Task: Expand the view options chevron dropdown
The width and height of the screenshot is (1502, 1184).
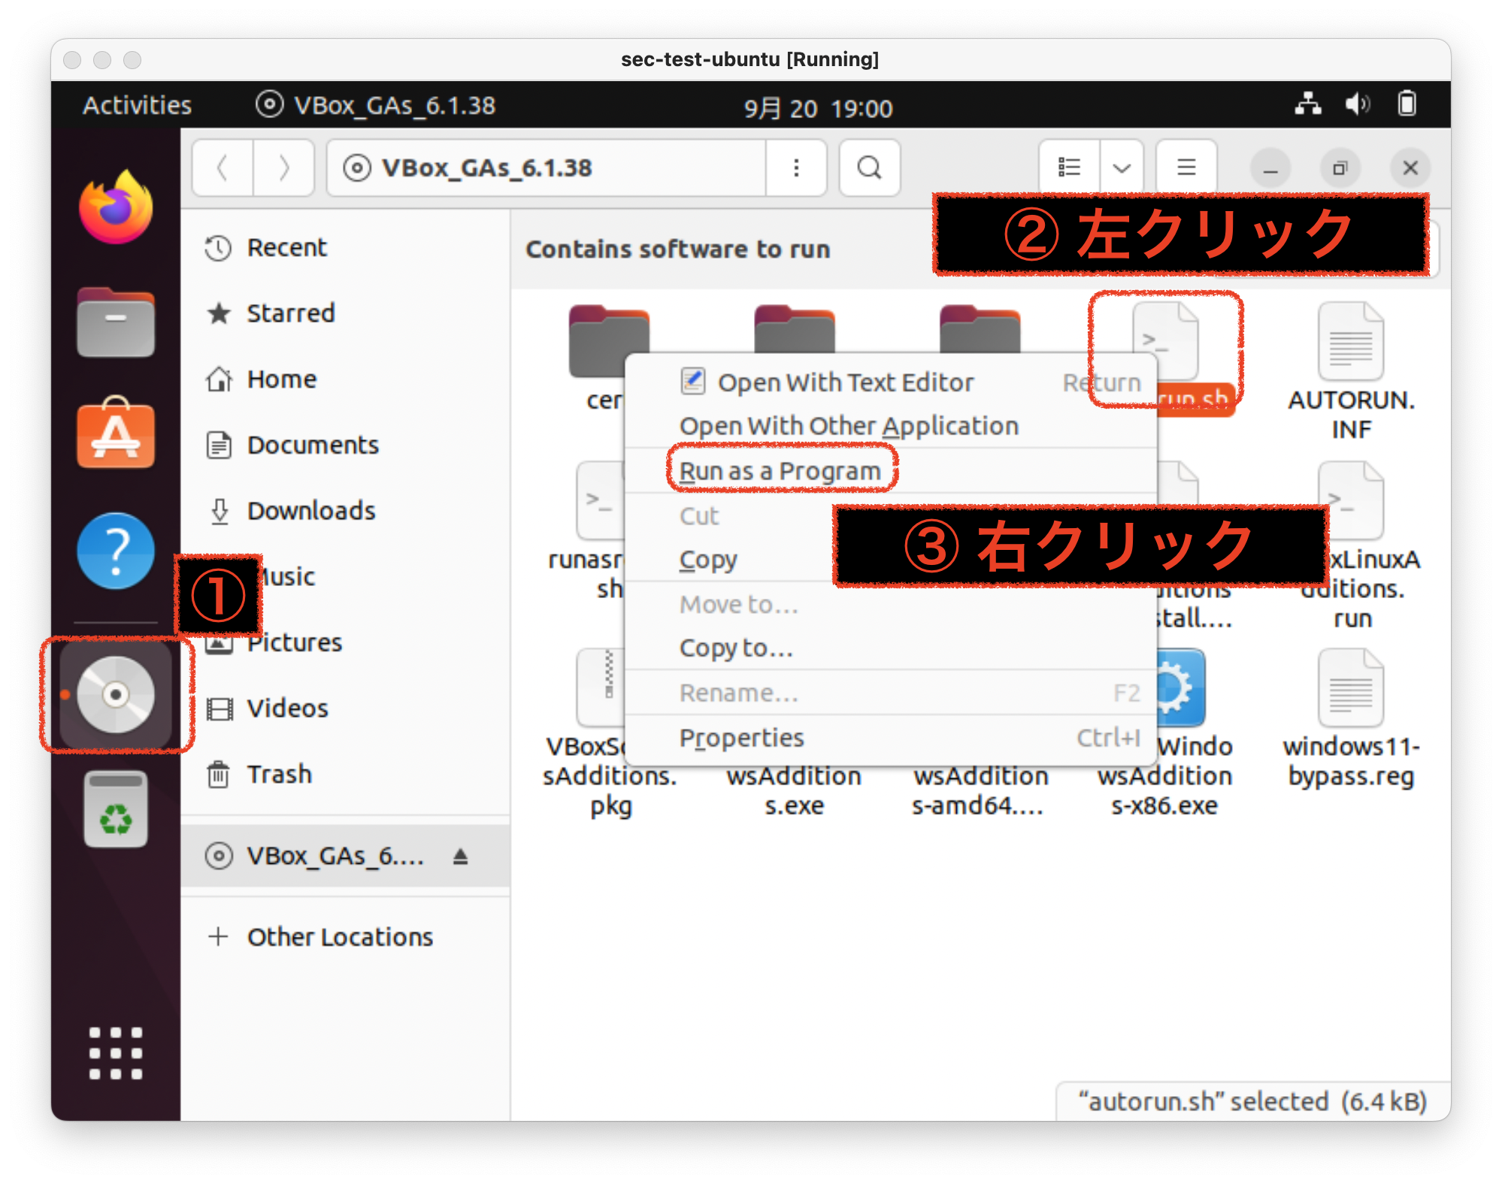Action: point(1121,167)
